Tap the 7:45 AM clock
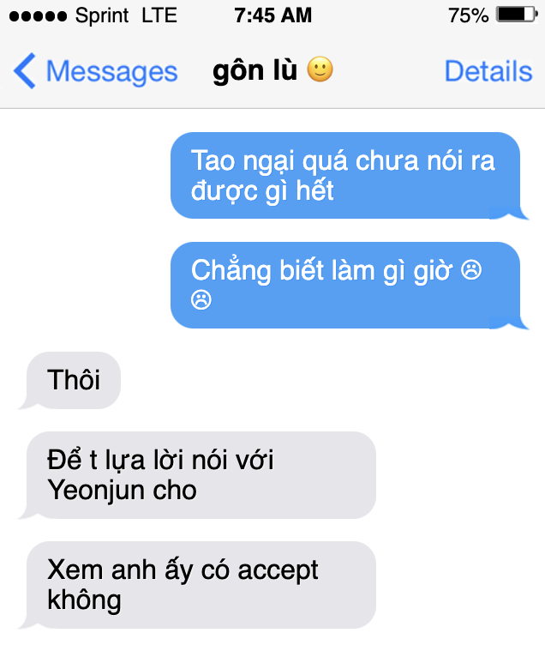The image size is (545, 645). [272, 15]
